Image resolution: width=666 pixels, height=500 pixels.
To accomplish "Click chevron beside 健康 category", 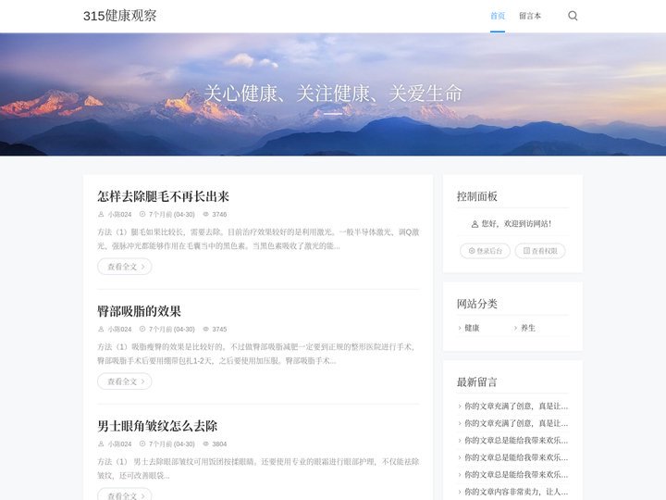I will [x=460, y=328].
